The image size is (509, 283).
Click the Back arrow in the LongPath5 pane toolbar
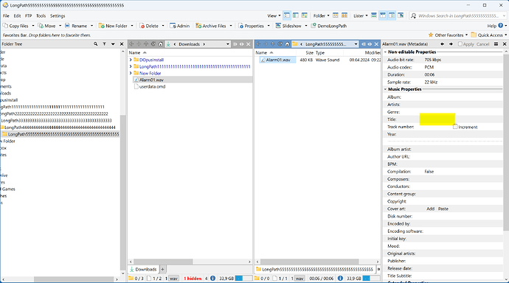258,44
